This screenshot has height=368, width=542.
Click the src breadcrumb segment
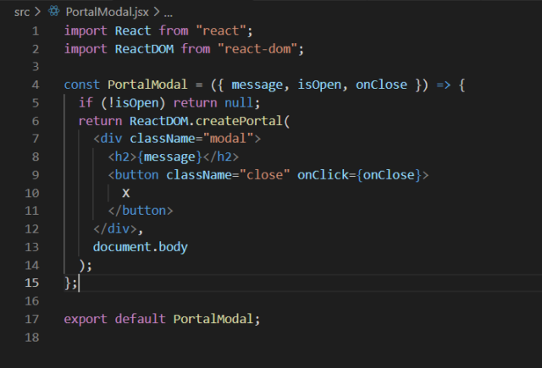(22, 12)
